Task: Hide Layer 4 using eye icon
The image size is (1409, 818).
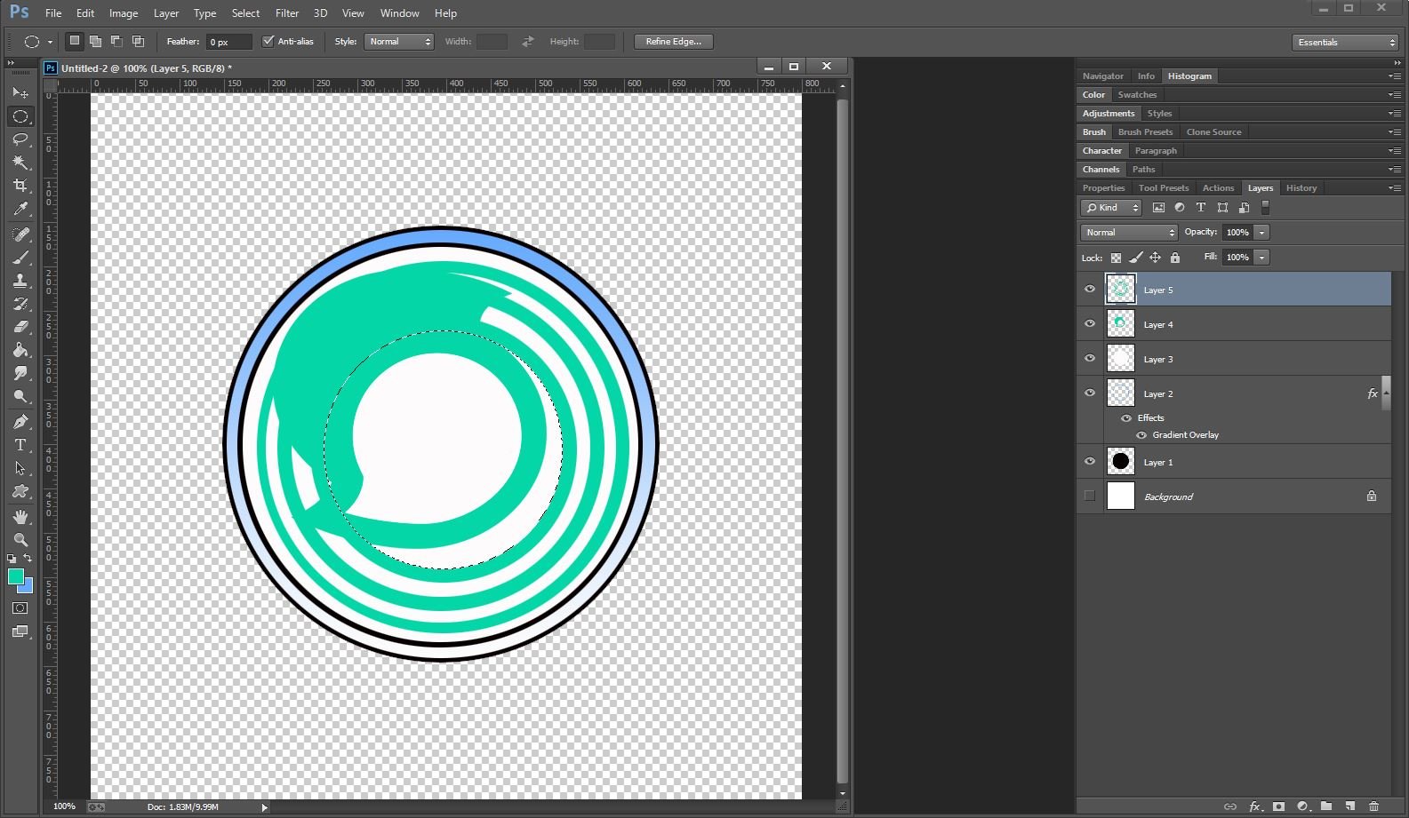Action: 1090,324
